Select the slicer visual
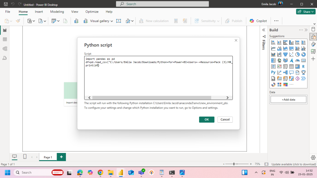 tap(285, 66)
